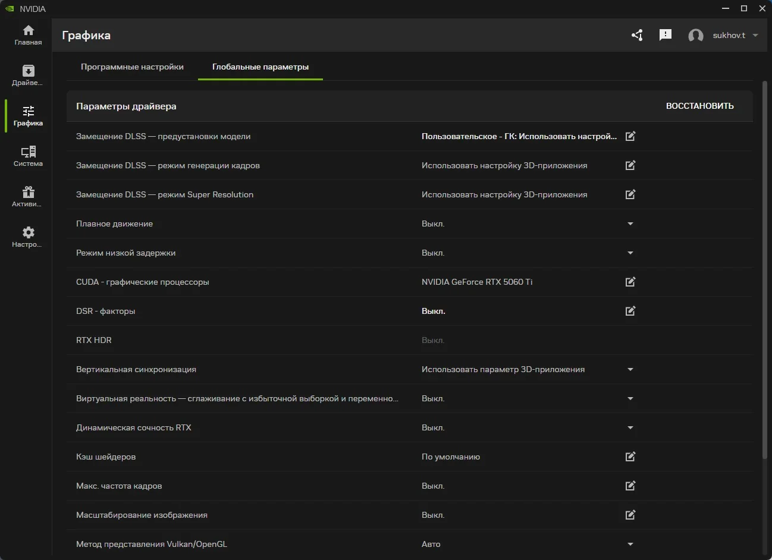The image size is (772, 560).
Task: Select the Глобальные параметры tab
Action: coord(261,67)
